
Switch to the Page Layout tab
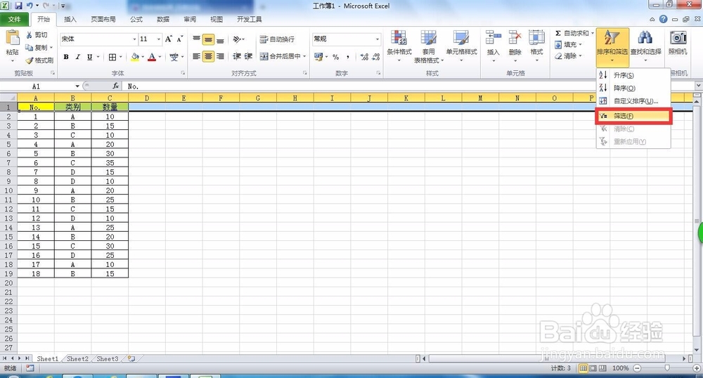[103, 19]
